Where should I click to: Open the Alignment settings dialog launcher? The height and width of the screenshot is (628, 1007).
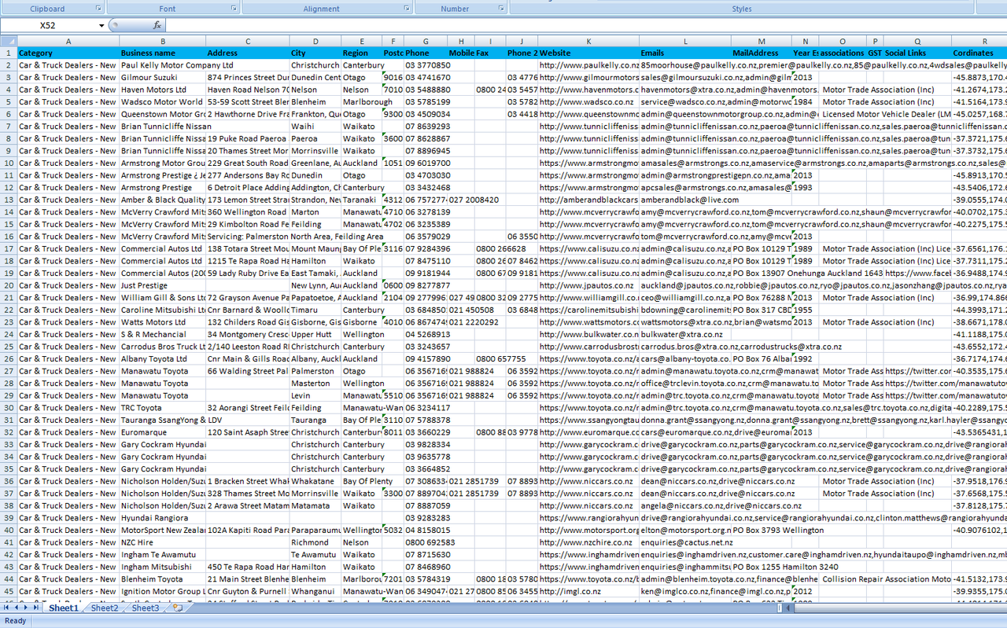408,8
